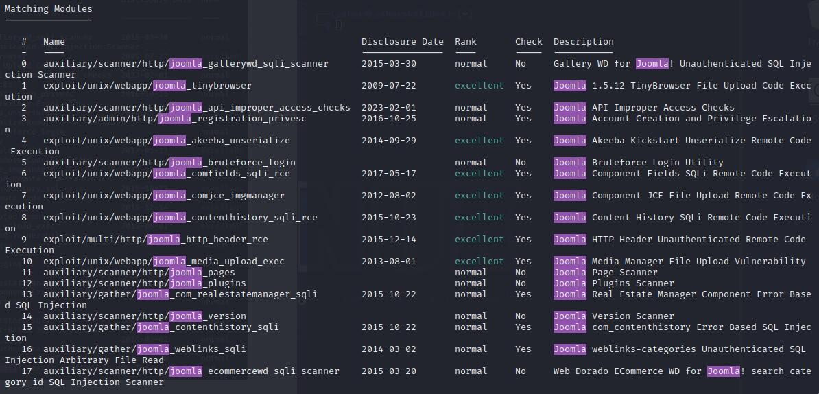The width and height of the screenshot is (819, 394).
Task: Click disclosure date 2012-08-02
Action: [389, 196]
